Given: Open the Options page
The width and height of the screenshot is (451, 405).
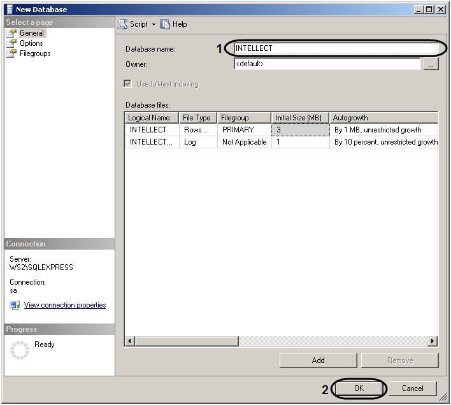Looking at the screenshot, I should [x=31, y=43].
